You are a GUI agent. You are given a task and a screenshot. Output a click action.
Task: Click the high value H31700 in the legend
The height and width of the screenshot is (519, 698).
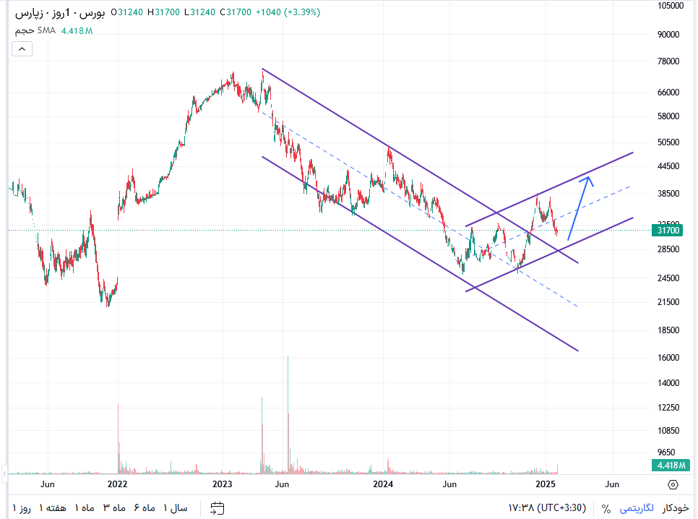pos(163,12)
